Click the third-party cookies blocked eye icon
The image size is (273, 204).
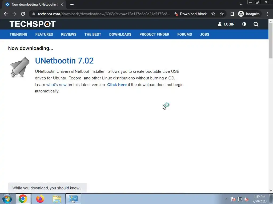pyautogui.click(x=213, y=14)
